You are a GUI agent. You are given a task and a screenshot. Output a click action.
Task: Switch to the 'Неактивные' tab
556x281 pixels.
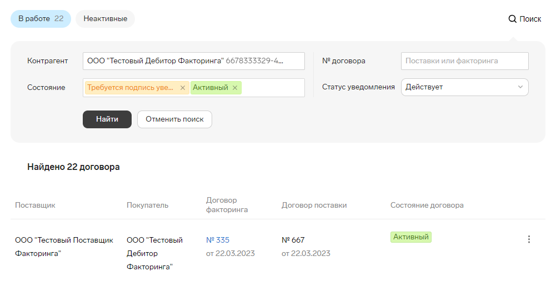(106, 19)
